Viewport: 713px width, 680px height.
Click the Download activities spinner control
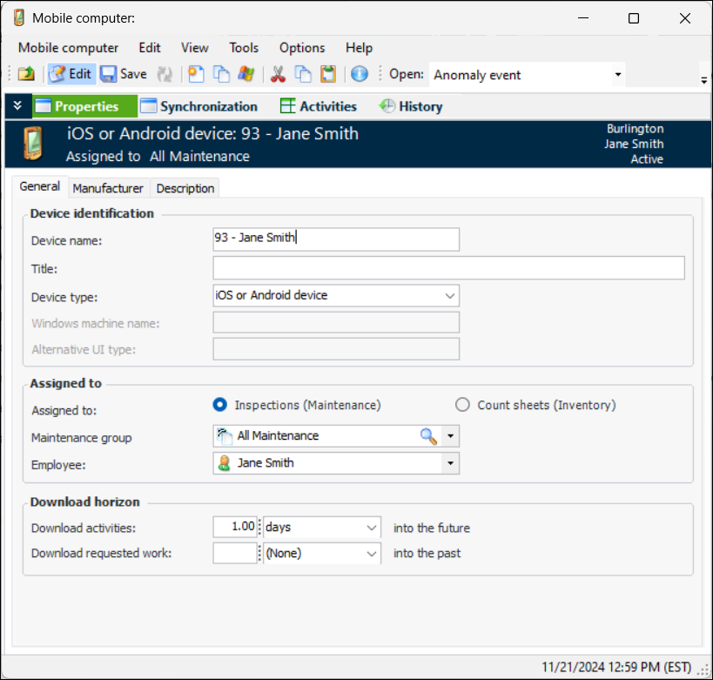coord(259,528)
